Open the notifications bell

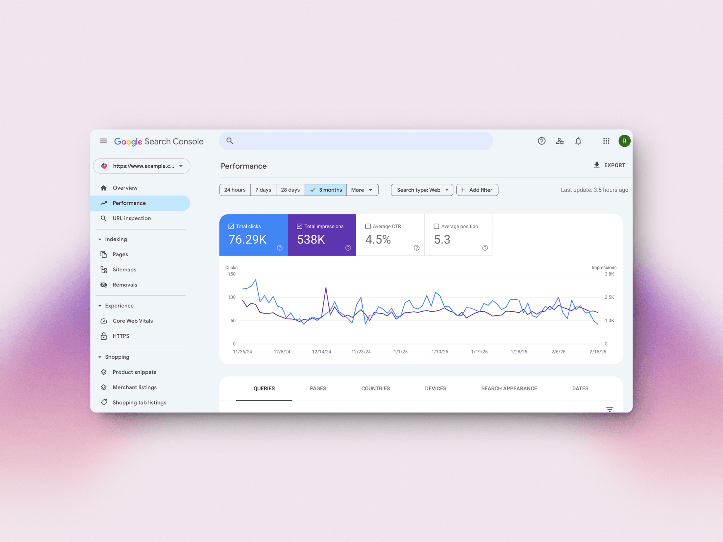point(578,141)
